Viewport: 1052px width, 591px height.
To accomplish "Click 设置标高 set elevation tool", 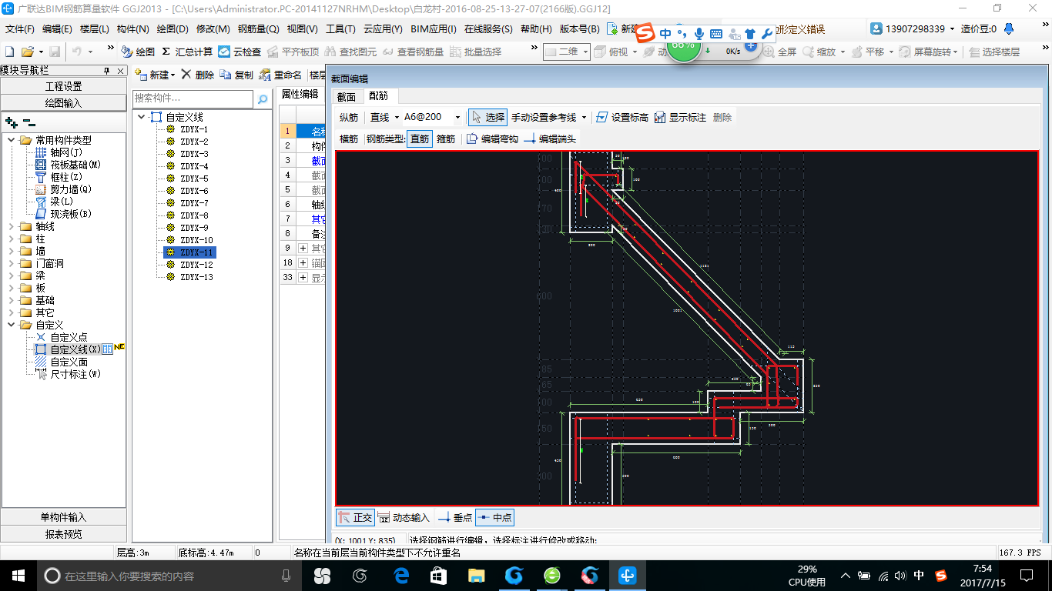I will [621, 117].
